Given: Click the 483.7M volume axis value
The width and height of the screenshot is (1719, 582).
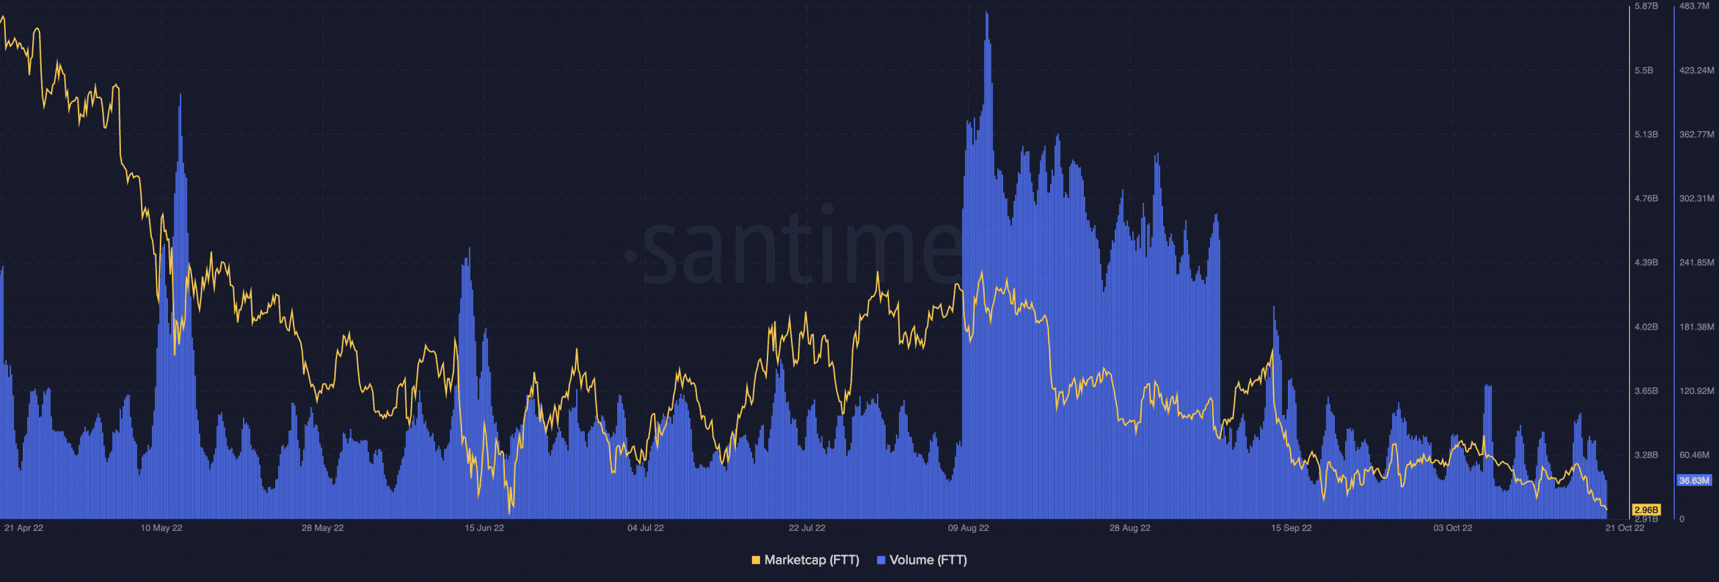Looking at the screenshot, I should click(1694, 6).
